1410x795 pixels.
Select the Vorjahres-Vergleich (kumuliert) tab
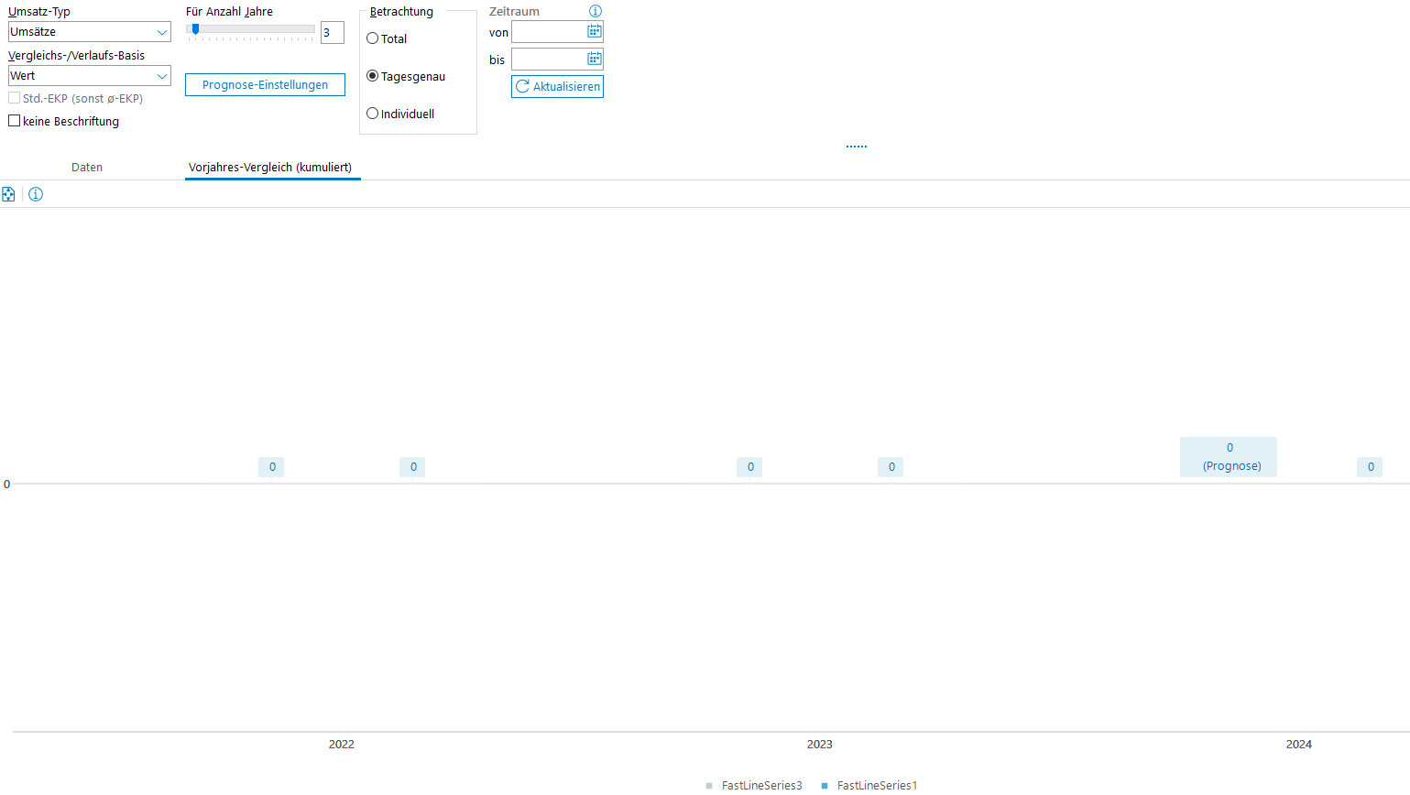tap(270, 168)
